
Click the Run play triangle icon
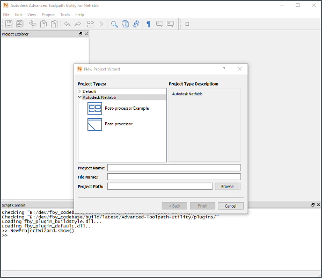[101, 24]
